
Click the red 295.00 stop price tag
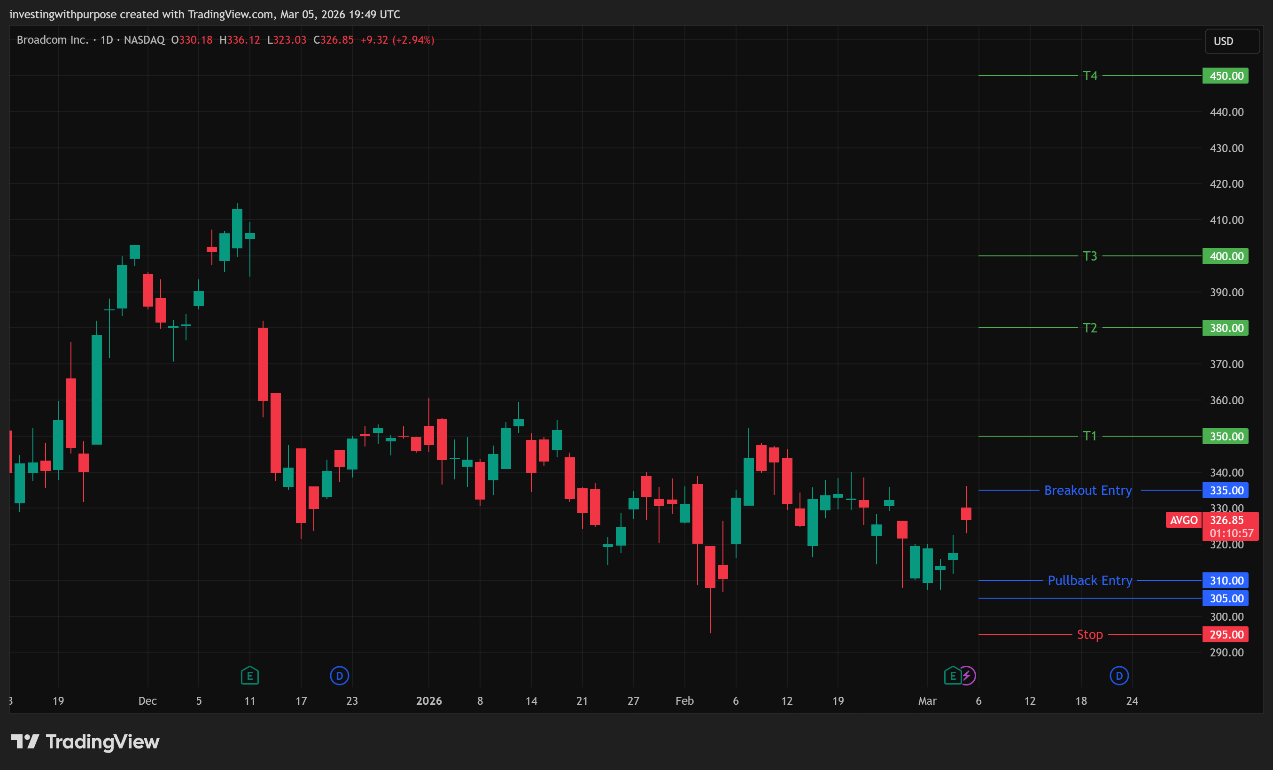(1226, 634)
